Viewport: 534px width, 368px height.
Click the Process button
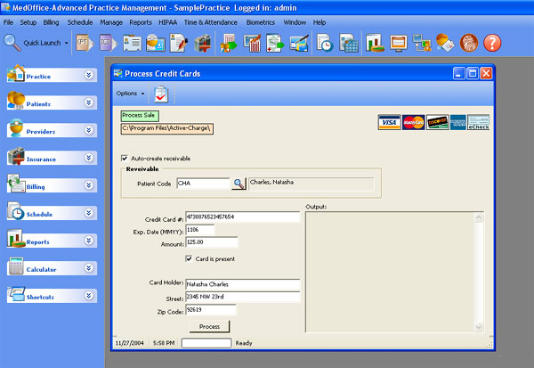209,327
